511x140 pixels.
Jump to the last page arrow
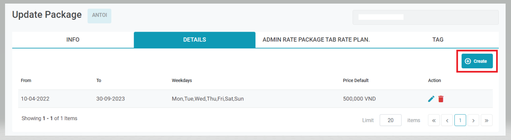point(487,121)
